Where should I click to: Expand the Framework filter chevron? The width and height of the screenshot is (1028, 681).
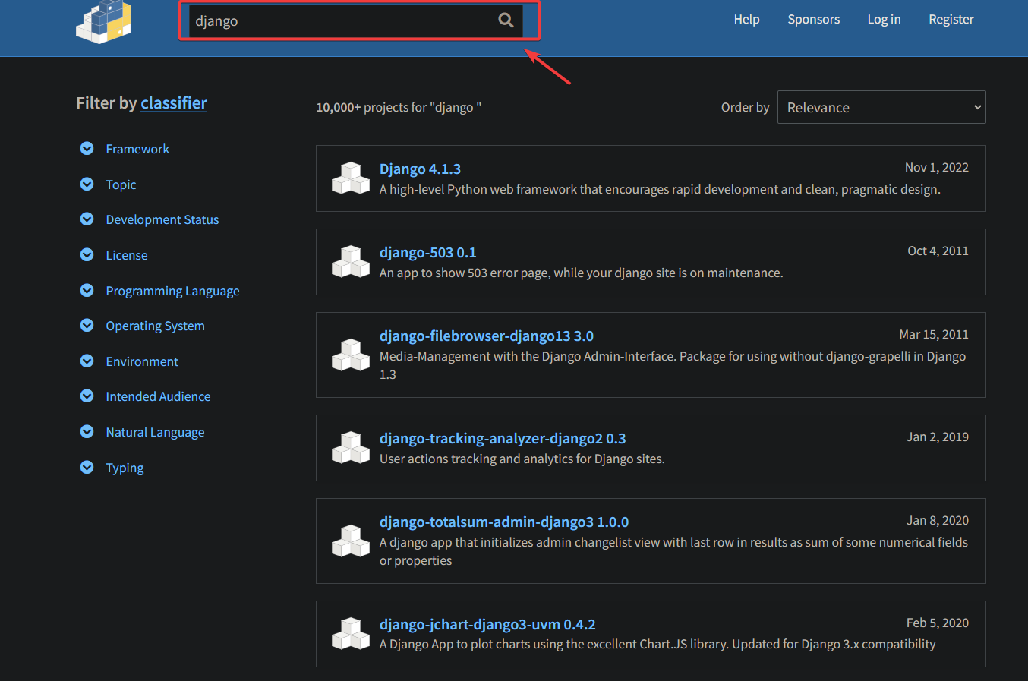[x=87, y=148]
